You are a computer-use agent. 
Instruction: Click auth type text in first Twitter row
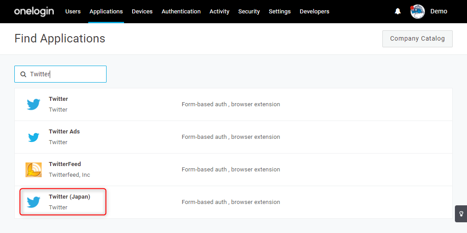[x=231, y=104]
